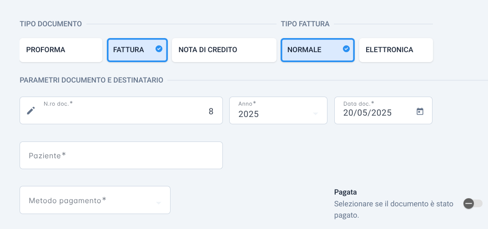Select the PROFORMA document type
Viewport: 488px width, 229px height.
pos(61,50)
